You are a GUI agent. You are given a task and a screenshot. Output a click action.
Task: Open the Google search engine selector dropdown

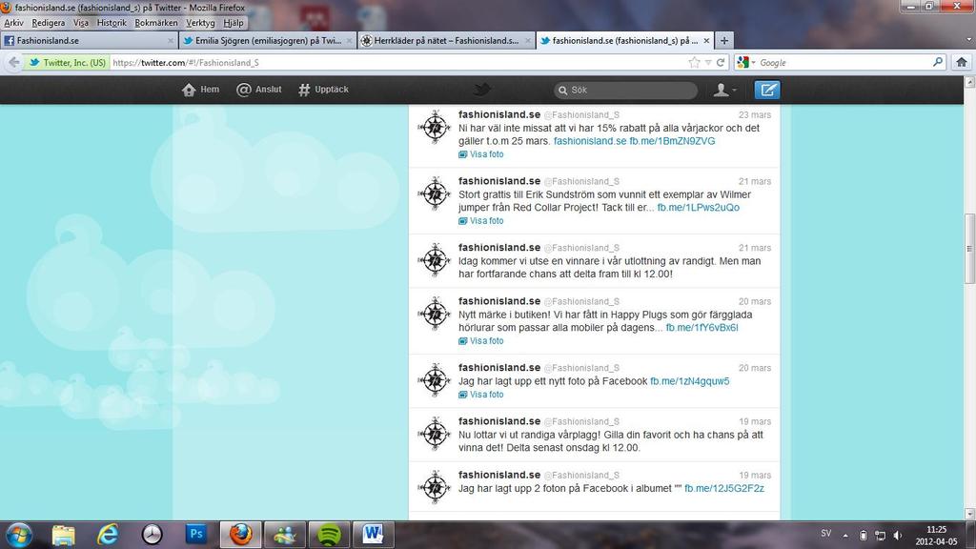click(x=745, y=62)
